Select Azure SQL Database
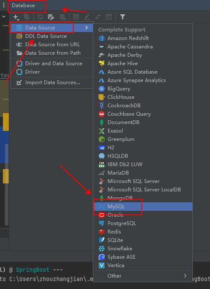The height and width of the screenshot is (289, 210). pyautogui.click(x=143, y=72)
